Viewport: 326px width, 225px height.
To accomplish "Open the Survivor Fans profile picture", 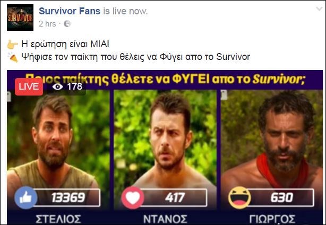I will 20,18.
